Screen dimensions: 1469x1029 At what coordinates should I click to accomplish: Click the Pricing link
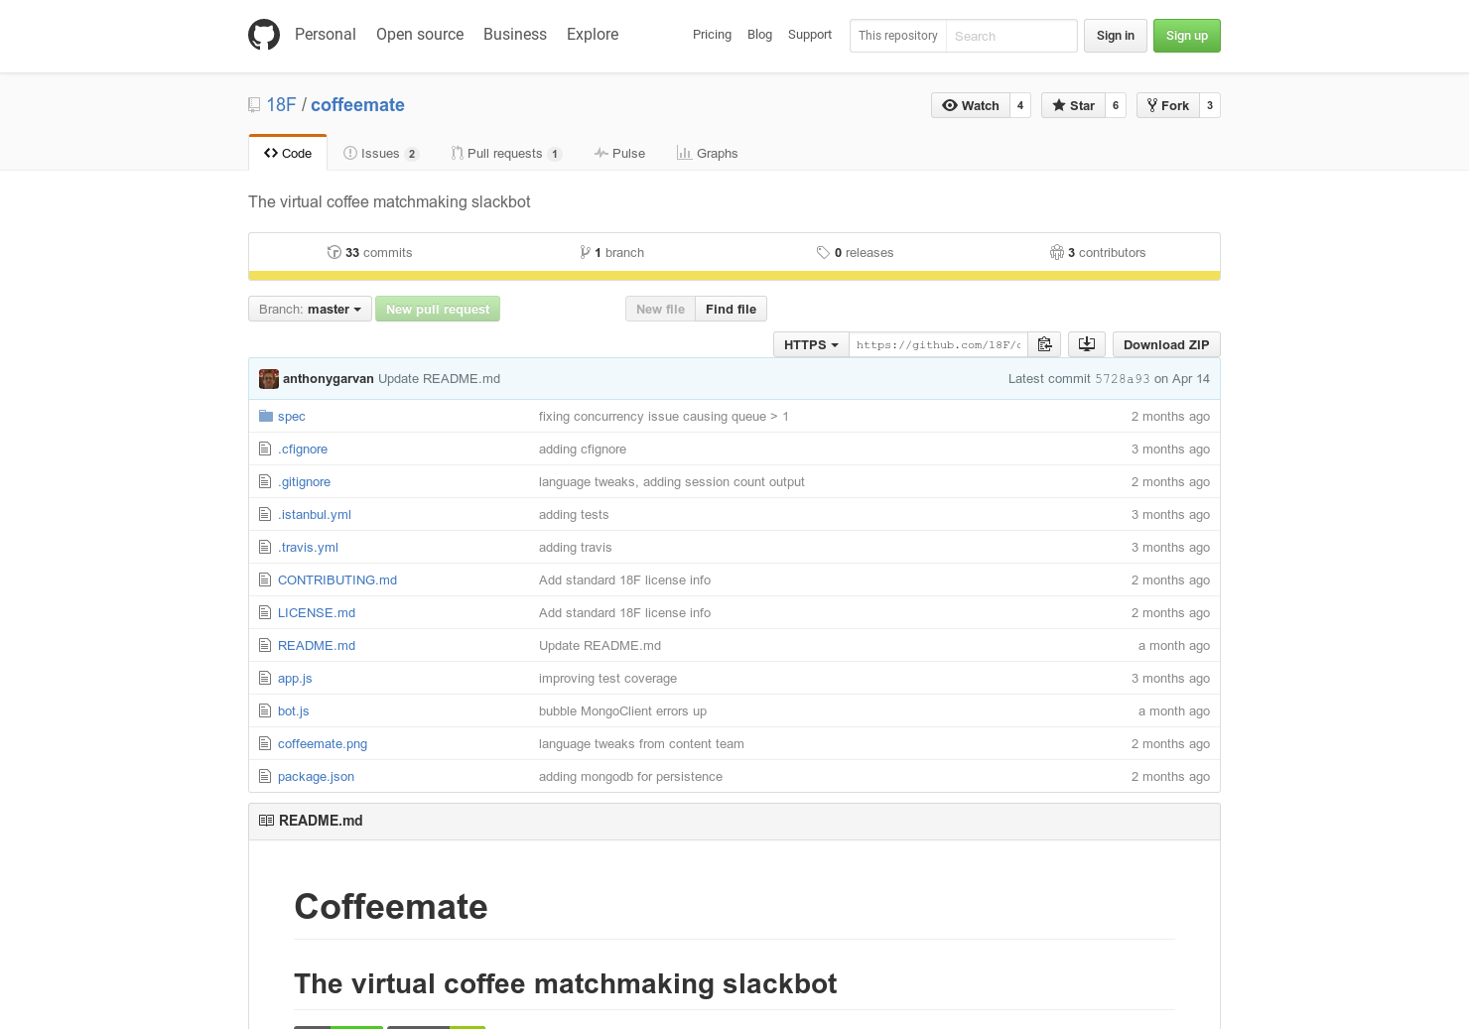712,35
